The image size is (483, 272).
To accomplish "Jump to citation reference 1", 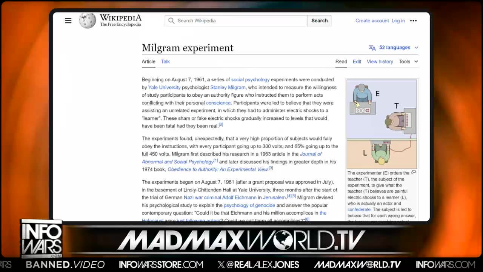I will pyautogui.click(x=215, y=161).
